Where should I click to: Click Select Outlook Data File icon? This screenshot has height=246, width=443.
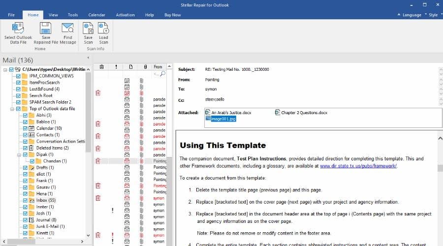[x=18, y=33]
